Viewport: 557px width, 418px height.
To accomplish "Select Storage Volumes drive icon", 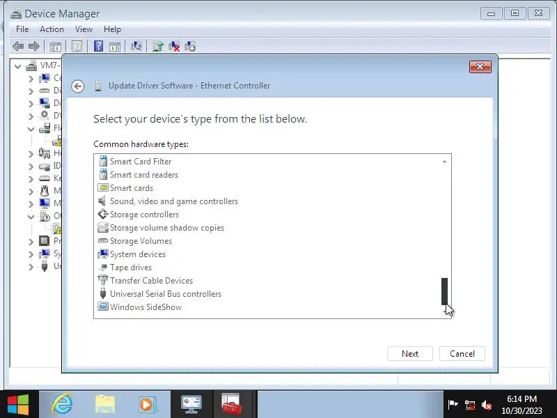I will tap(103, 241).
